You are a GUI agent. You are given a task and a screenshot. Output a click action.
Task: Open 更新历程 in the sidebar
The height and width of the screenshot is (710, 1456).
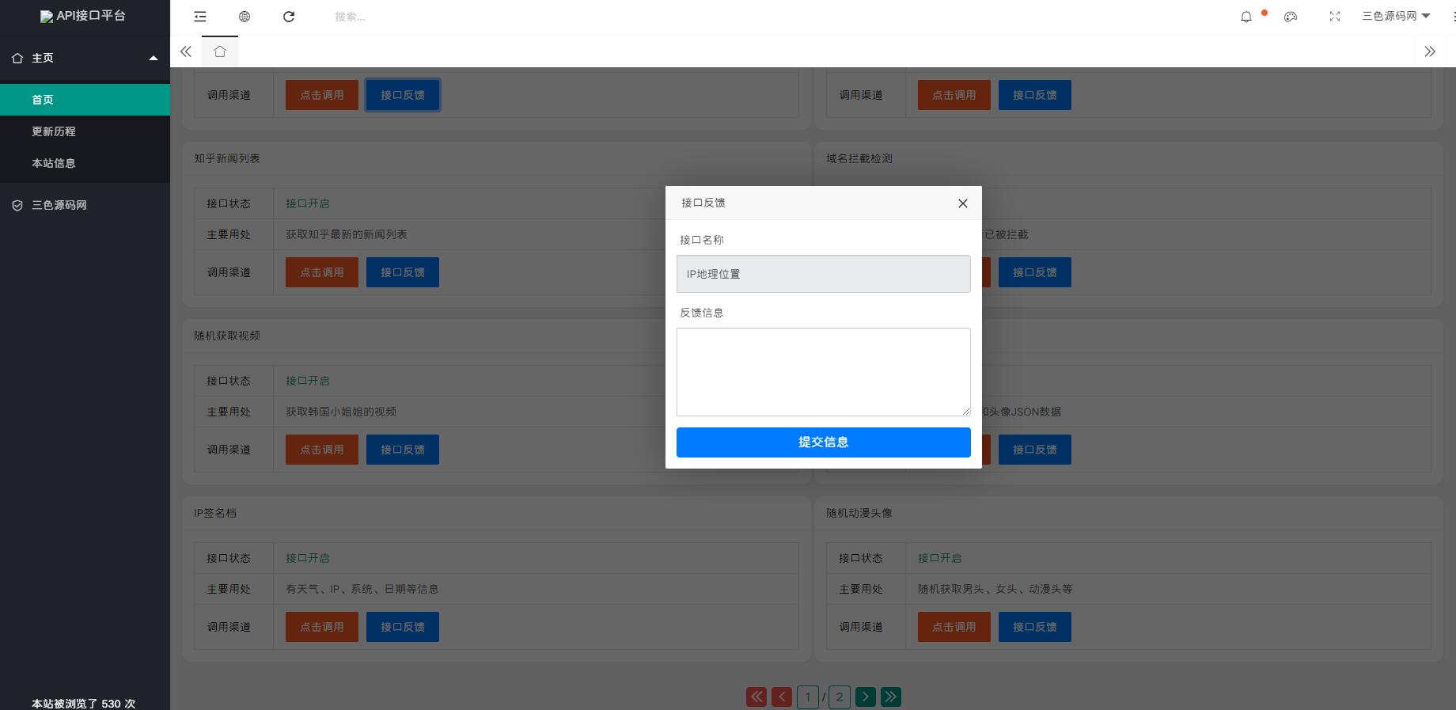(x=54, y=131)
